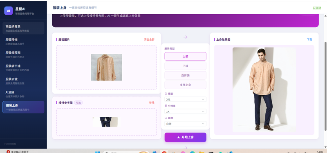Screen dimensions: 327x153
Task: Click the 服装图片 panel heading
Action: coord(64,39)
